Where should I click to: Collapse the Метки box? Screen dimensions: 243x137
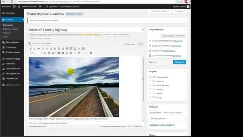tap(185, 135)
